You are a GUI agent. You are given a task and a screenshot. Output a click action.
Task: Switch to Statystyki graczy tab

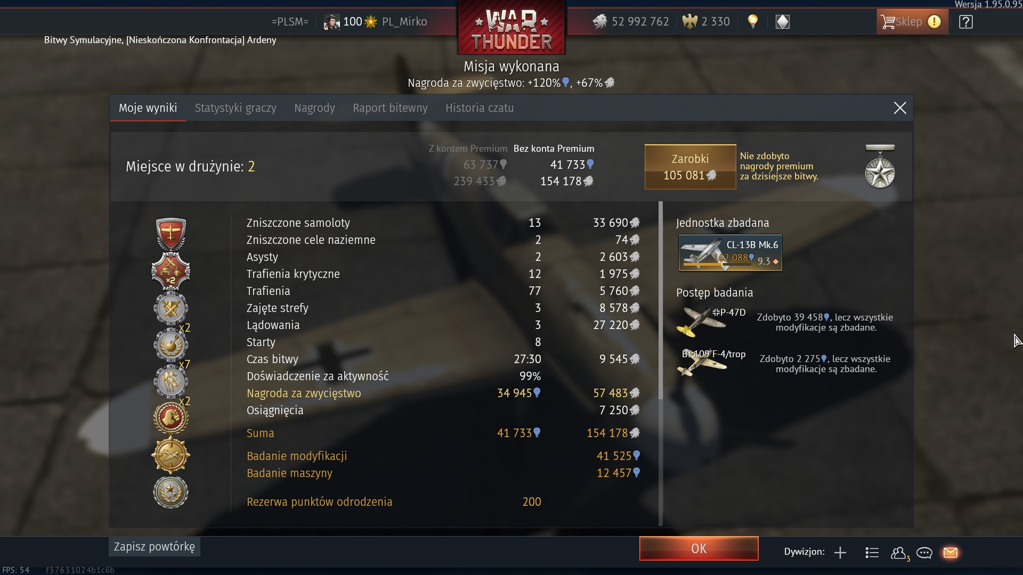click(236, 108)
